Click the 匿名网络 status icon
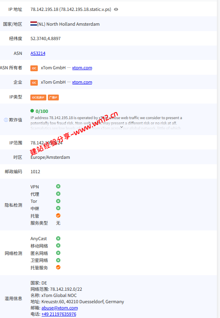Viewport: 220px width, 318px height. tap(58, 253)
